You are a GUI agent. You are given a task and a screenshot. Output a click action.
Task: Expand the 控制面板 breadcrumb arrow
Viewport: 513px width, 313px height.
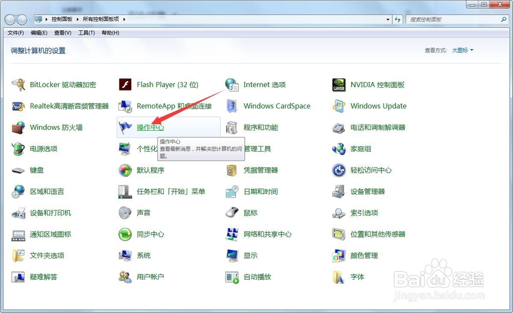coord(77,19)
